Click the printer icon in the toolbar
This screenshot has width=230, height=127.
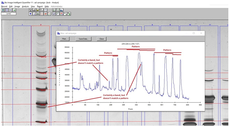[34, 10]
